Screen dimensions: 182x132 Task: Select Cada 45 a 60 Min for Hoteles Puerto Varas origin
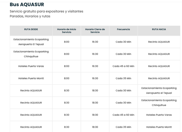tap(123, 66)
